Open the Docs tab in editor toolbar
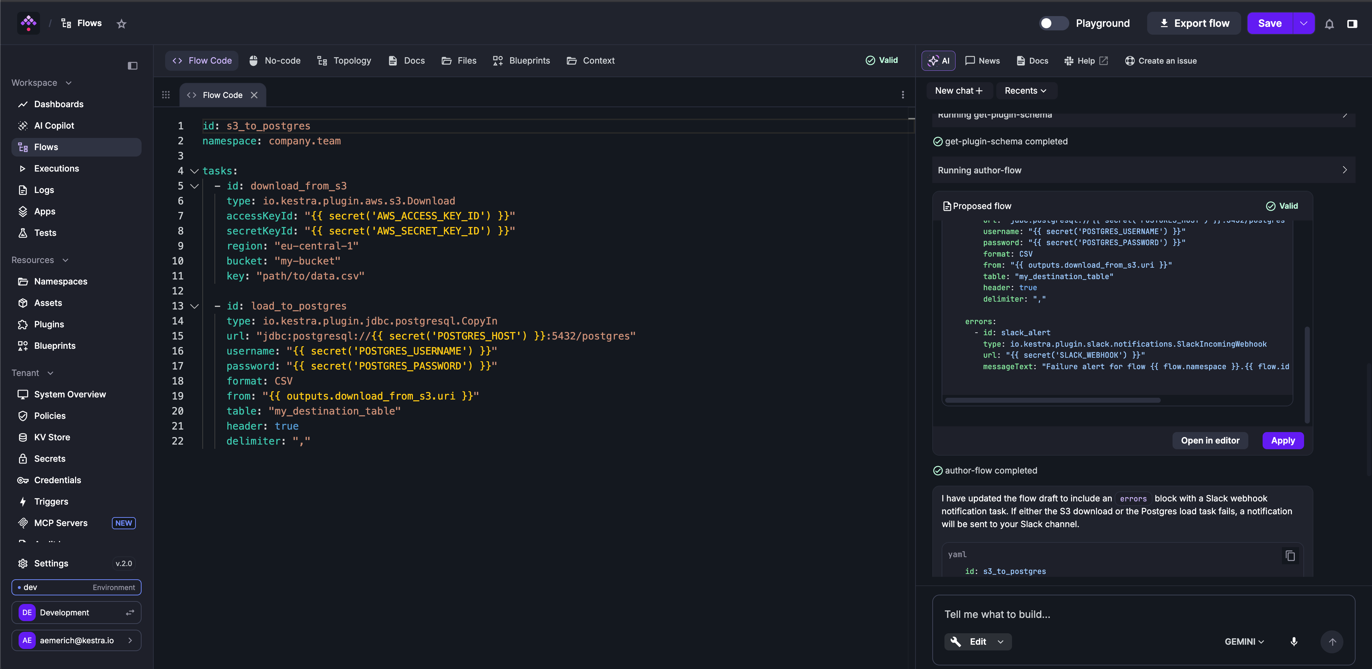 point(406,61)
